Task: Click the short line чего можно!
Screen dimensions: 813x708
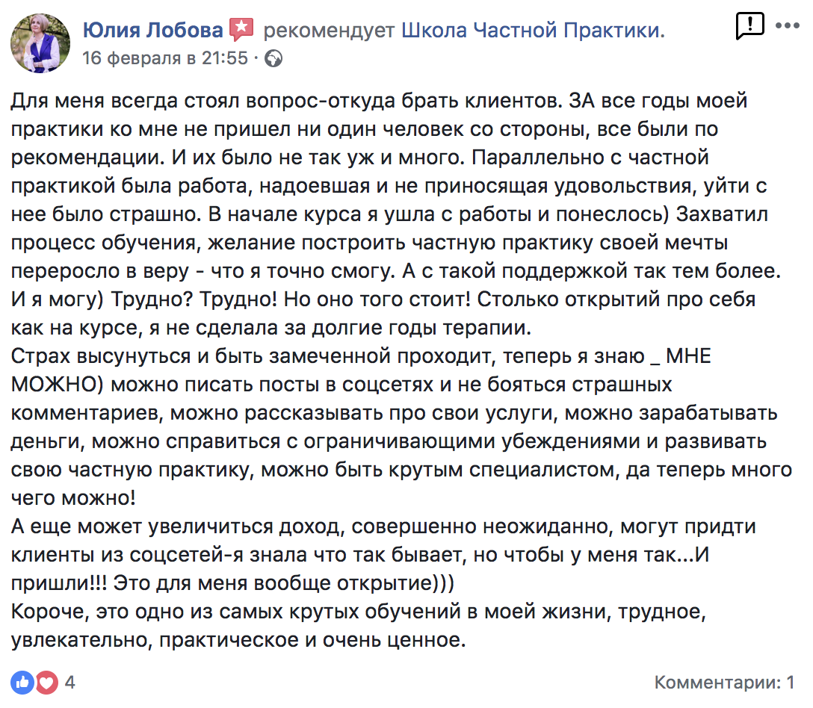Action: click(x=74, y=498)
